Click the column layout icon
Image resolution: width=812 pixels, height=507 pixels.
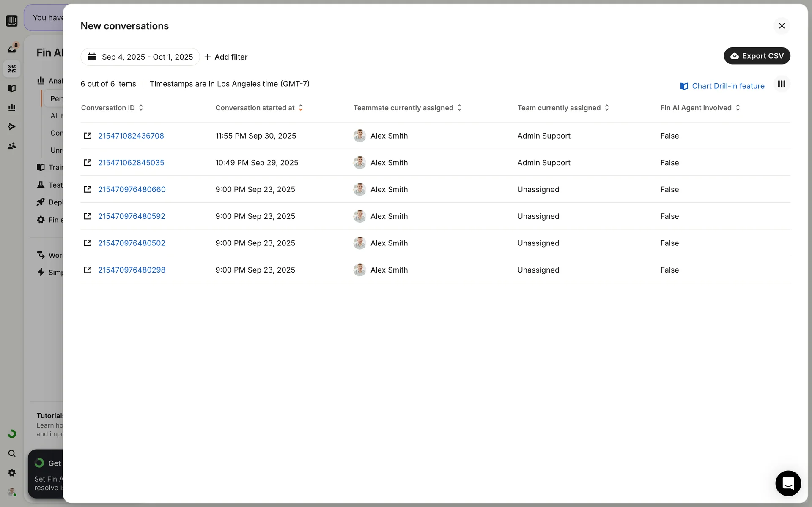[x=782, y=84]
